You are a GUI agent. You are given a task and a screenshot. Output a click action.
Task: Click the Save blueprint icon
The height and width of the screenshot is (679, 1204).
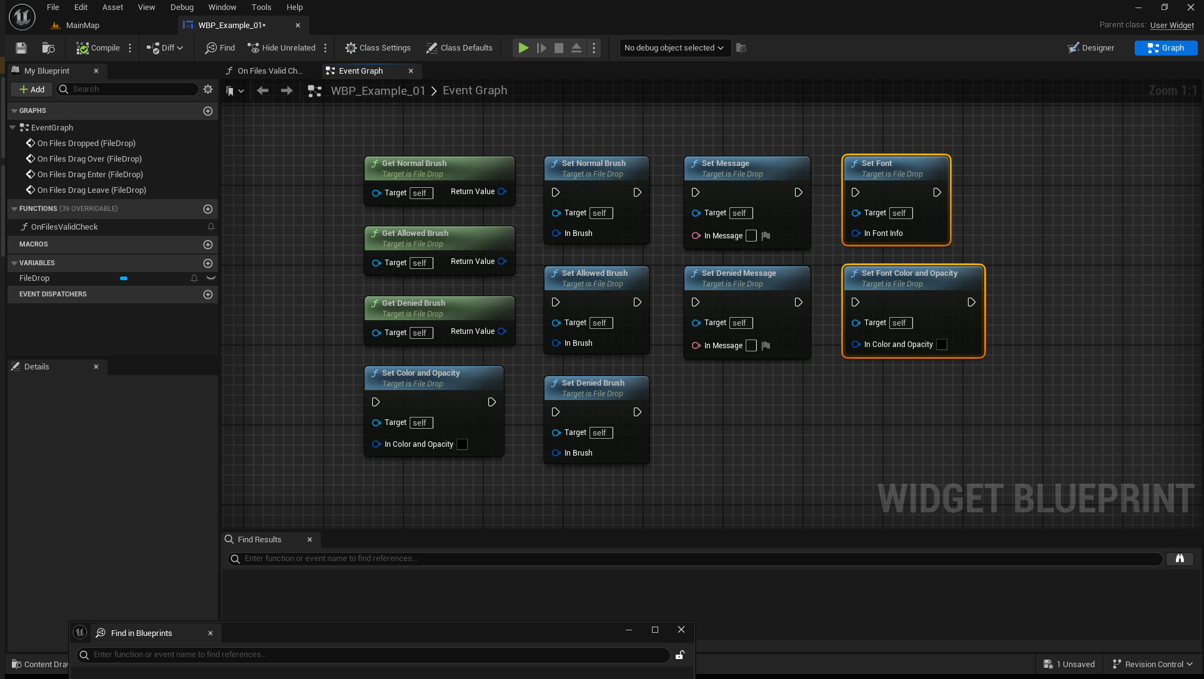coord(21,48)
